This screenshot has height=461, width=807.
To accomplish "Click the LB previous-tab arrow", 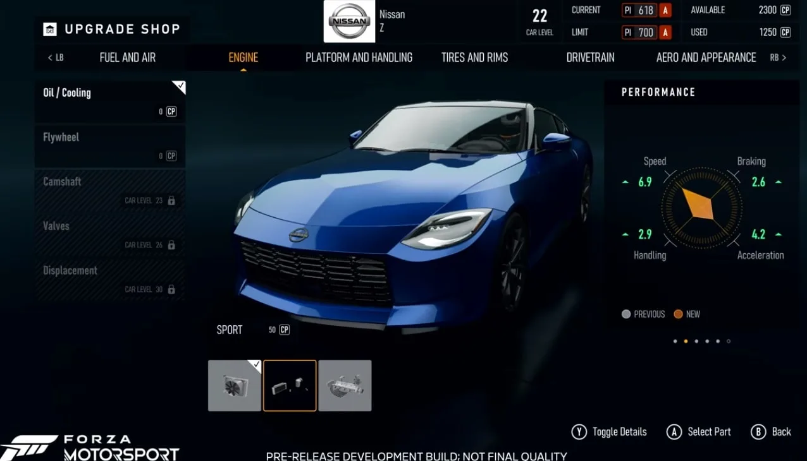I will coord(56,57).
